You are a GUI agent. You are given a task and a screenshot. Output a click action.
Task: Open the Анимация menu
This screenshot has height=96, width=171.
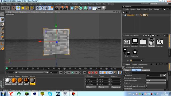48,4
